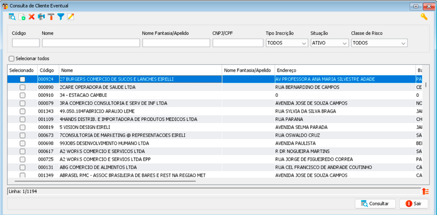The height and width of the screenshot is (215, 437).
Task: Click the Nome Fantasia/Apelido column header
Action: click(x=249, y=70)
